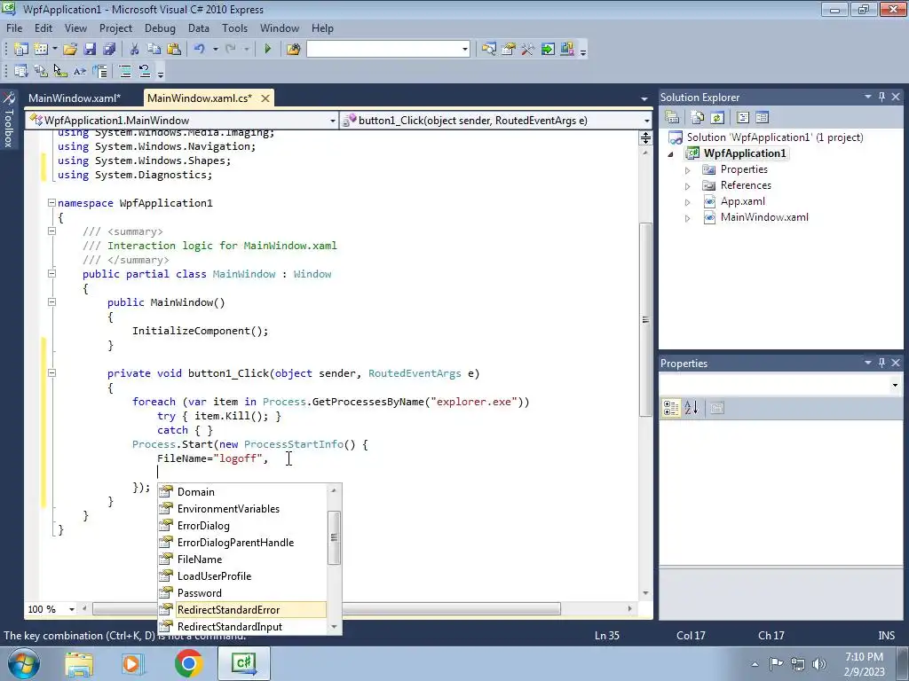
Task: Click View Designer icon in Solution Explorer
Action: pos(762,118)
